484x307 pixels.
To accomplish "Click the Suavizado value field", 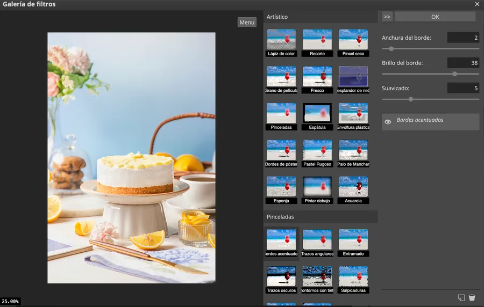I will tap(463, 87).
